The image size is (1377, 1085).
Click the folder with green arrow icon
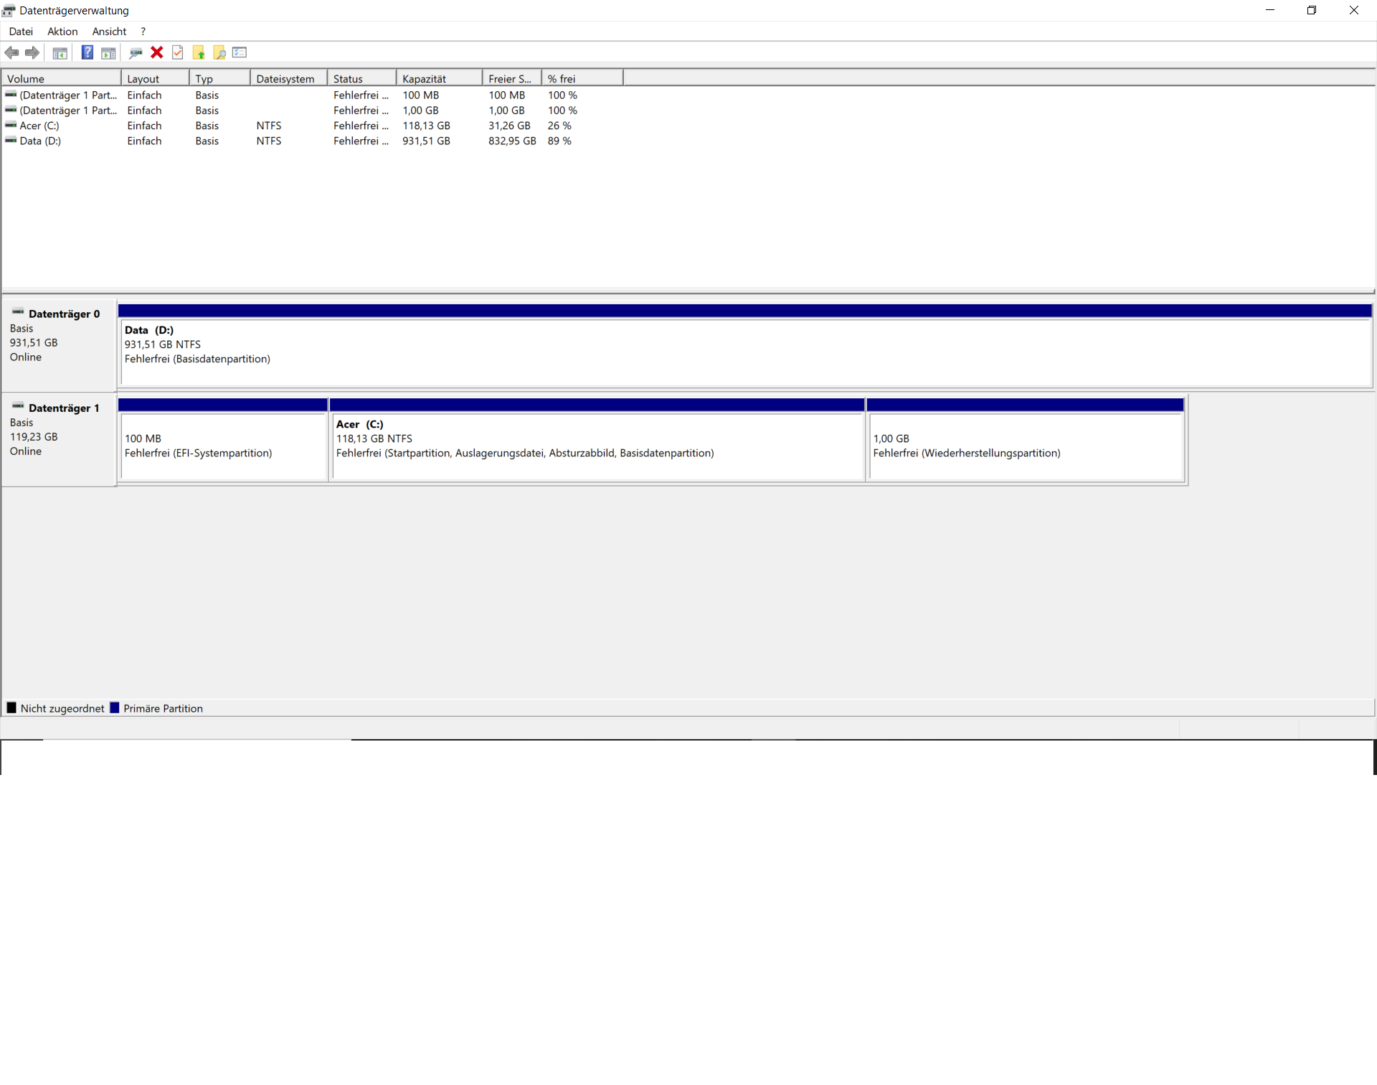[x=199, y=52]
